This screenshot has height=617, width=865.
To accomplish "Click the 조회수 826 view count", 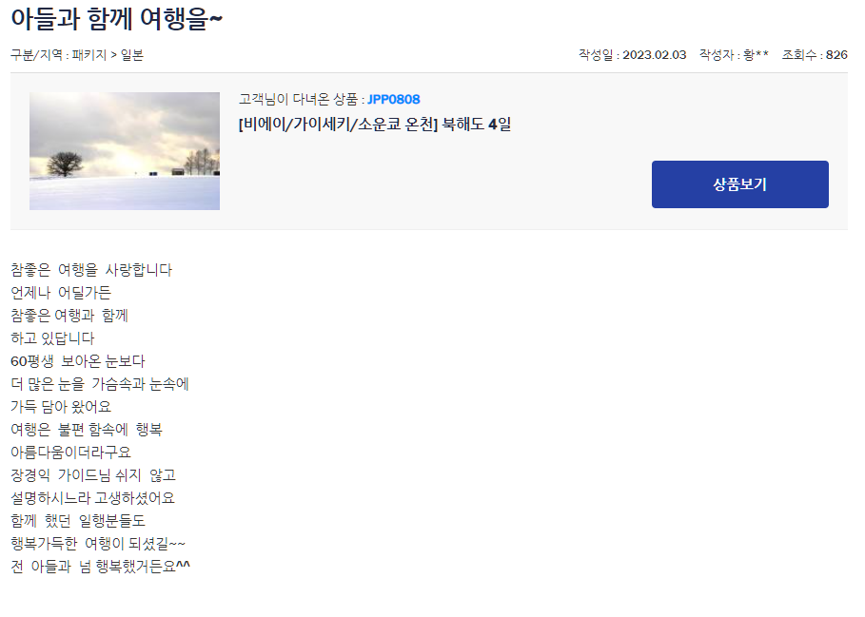I will pos(815,54).
